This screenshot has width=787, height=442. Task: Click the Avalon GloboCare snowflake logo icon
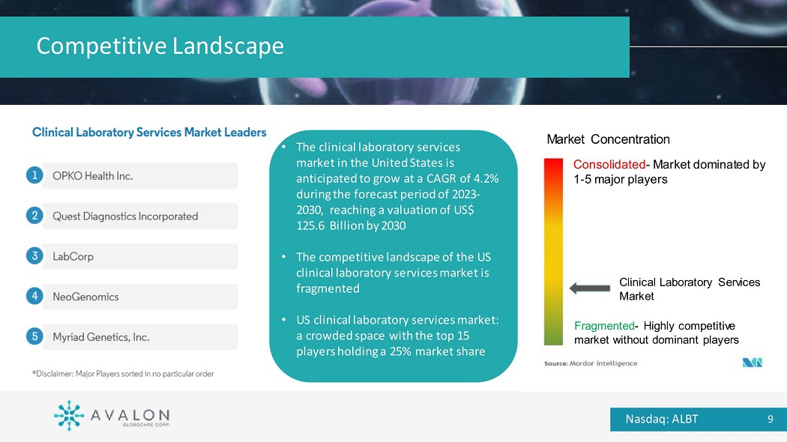[69, 416]
